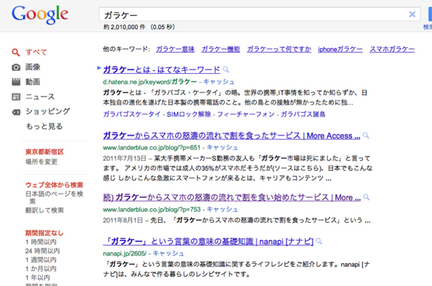Open the nanapi [ナナピ] result
Viewport: 432px width, 286px height.
pyautogui.click(x=208, y=242)
